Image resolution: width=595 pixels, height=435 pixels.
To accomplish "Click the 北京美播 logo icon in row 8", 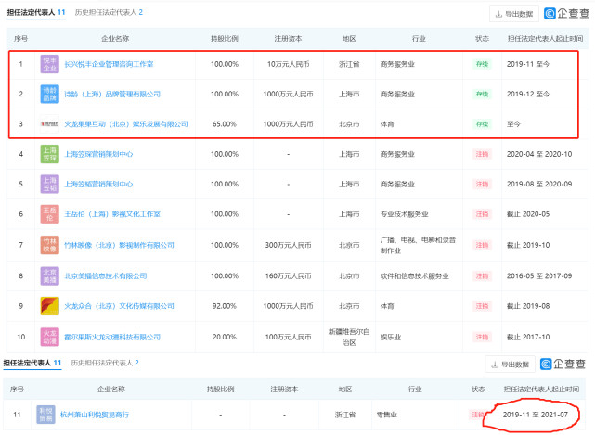I will [50, 275].
